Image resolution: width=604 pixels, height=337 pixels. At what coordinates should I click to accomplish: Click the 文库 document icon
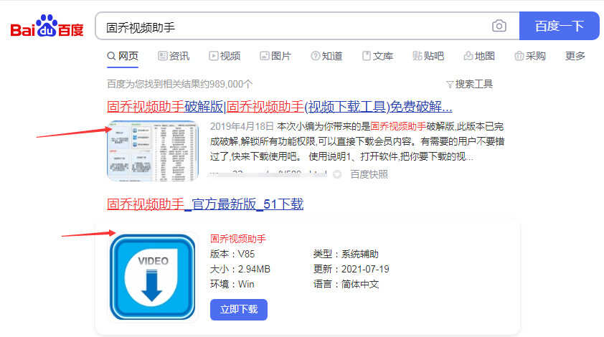point(366,56)
